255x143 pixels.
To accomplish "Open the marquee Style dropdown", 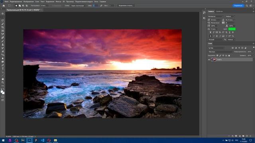I will click(x=78, y=6).
